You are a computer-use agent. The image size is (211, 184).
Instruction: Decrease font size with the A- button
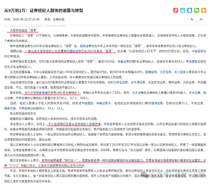point(192,19)
